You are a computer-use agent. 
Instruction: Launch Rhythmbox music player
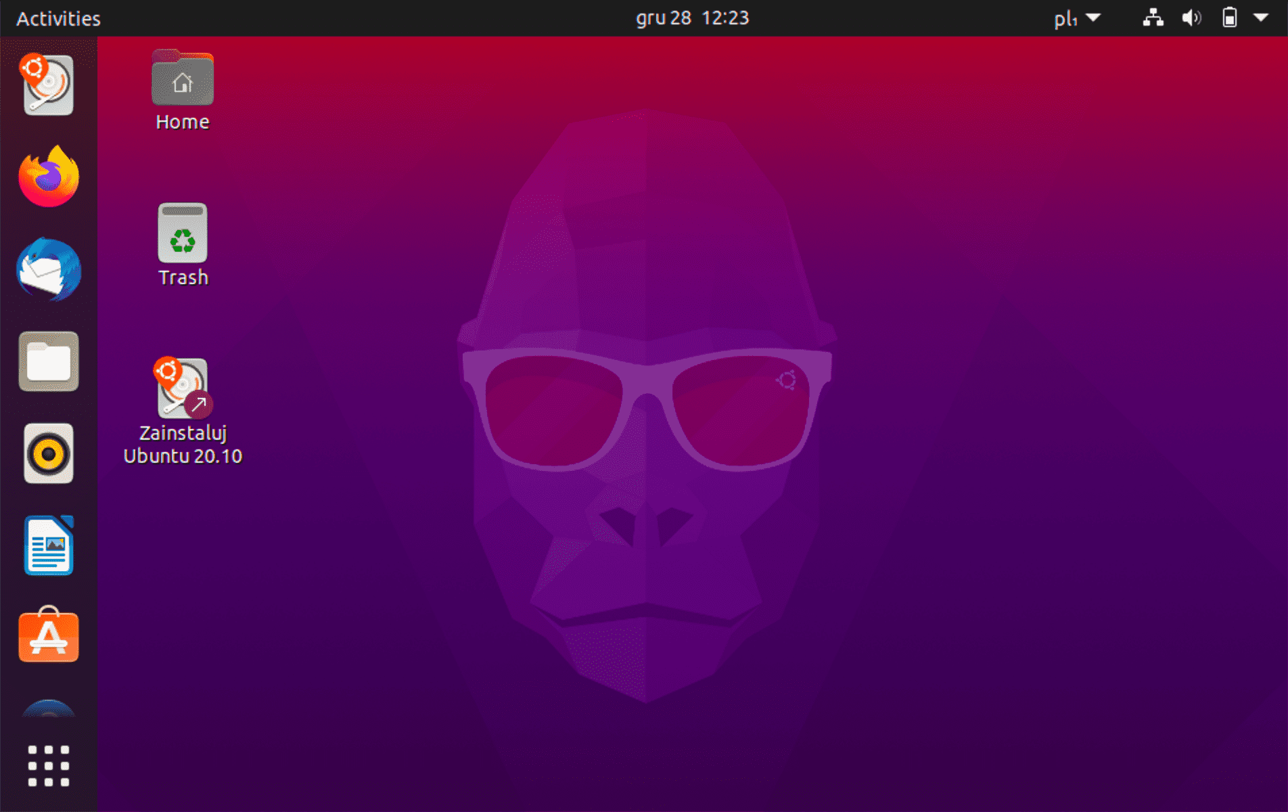coord(49,453)
